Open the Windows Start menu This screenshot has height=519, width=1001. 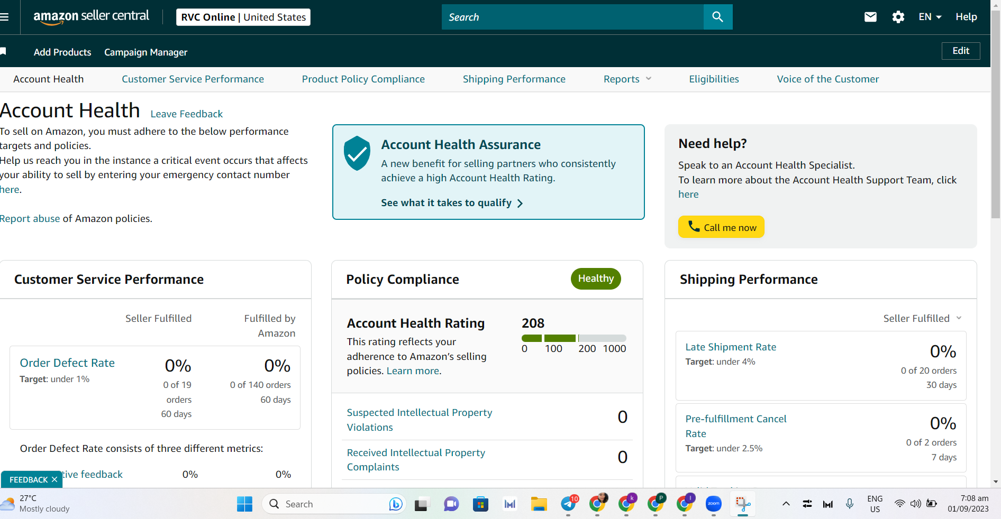244,504
